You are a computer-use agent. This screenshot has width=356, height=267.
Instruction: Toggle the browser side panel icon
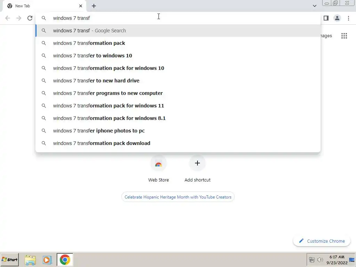point(326,18)
